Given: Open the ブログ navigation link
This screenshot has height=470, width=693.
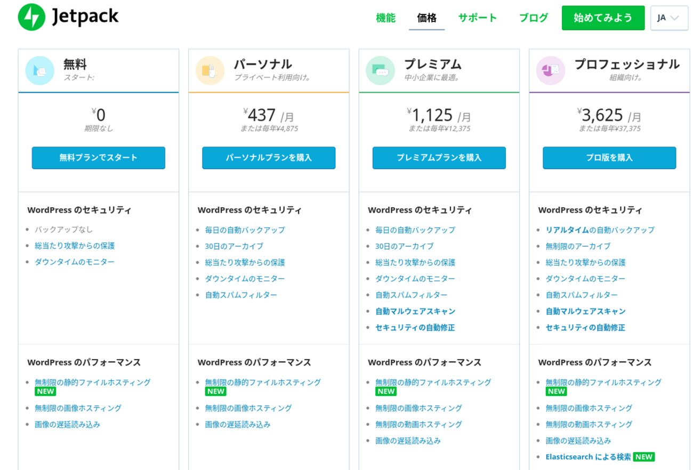Looking at the screenshot, I should 534,18.
